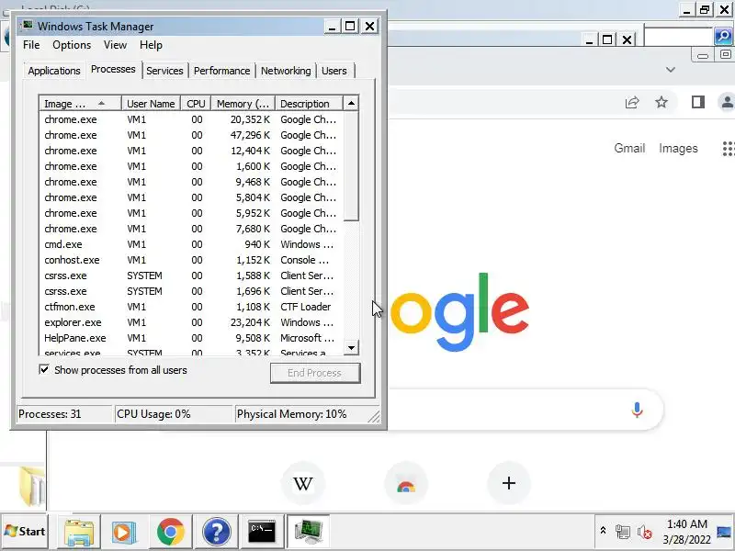Screen dimensions: 735x551
Task: Select the chrome.exe row using 47,296 K
Action: (191, 135)
